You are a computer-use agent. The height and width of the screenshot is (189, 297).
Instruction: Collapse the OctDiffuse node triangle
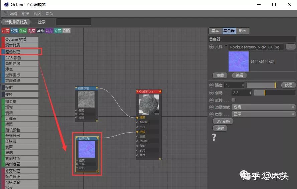(137, 91)
